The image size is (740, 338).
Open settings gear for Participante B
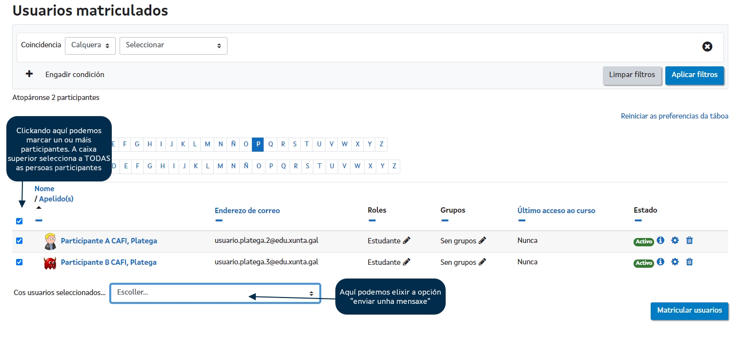(x=675, y=262)
